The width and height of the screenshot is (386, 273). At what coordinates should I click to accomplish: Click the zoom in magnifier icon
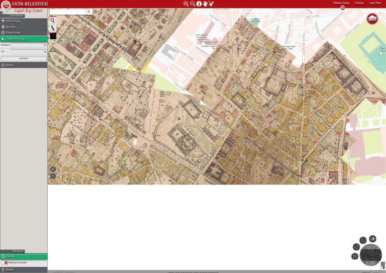click(x=186, y=4)
